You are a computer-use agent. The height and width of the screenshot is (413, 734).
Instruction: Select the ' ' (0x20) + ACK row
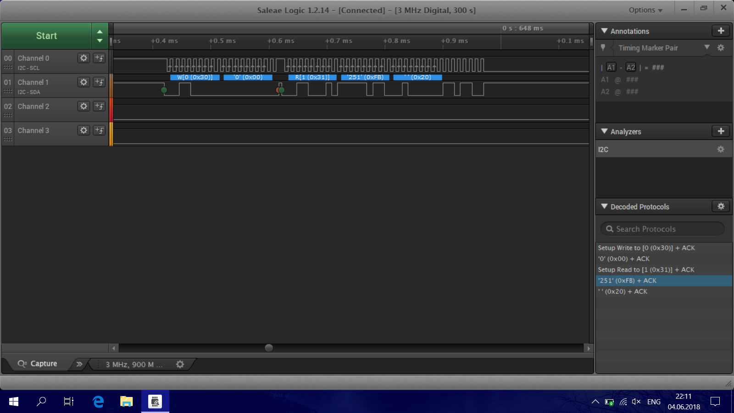[663, 291]
